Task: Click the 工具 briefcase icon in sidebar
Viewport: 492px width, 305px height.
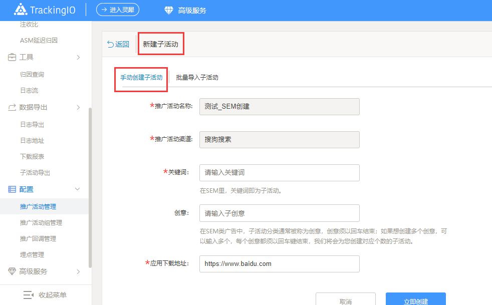Action: pos(12,57)
